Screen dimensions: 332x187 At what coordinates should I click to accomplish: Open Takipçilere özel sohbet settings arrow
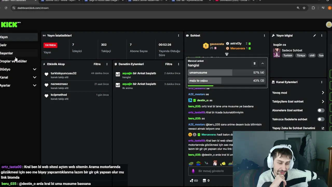click(323, 102)
